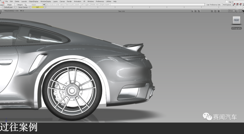
Task: Click the Orthographic projection label
Action: pyautogui.click(x=236, y=28)
